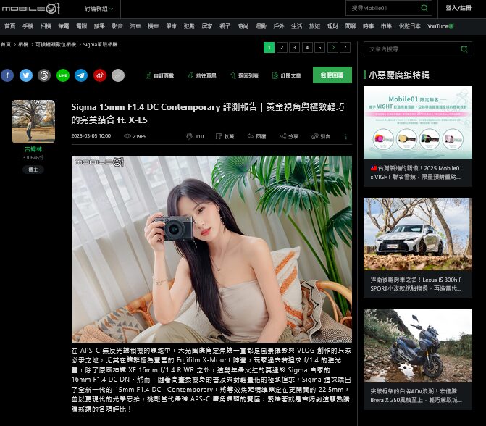Copy article link with chain icon
This screenshot has width=486, height=426.
[118, 75]
